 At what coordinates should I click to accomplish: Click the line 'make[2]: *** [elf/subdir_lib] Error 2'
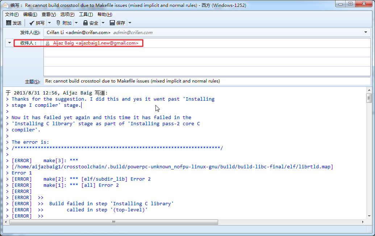pyautogui.click(x=97, y=179)
